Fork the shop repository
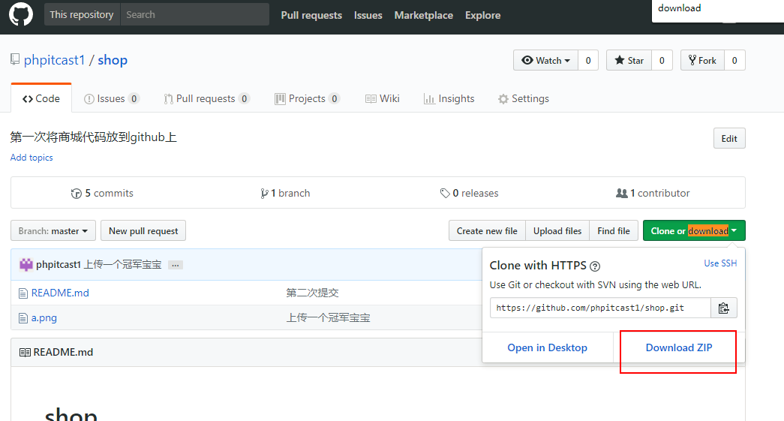Image resolution: width=784 pixels, height=421 pixels. 701,61
